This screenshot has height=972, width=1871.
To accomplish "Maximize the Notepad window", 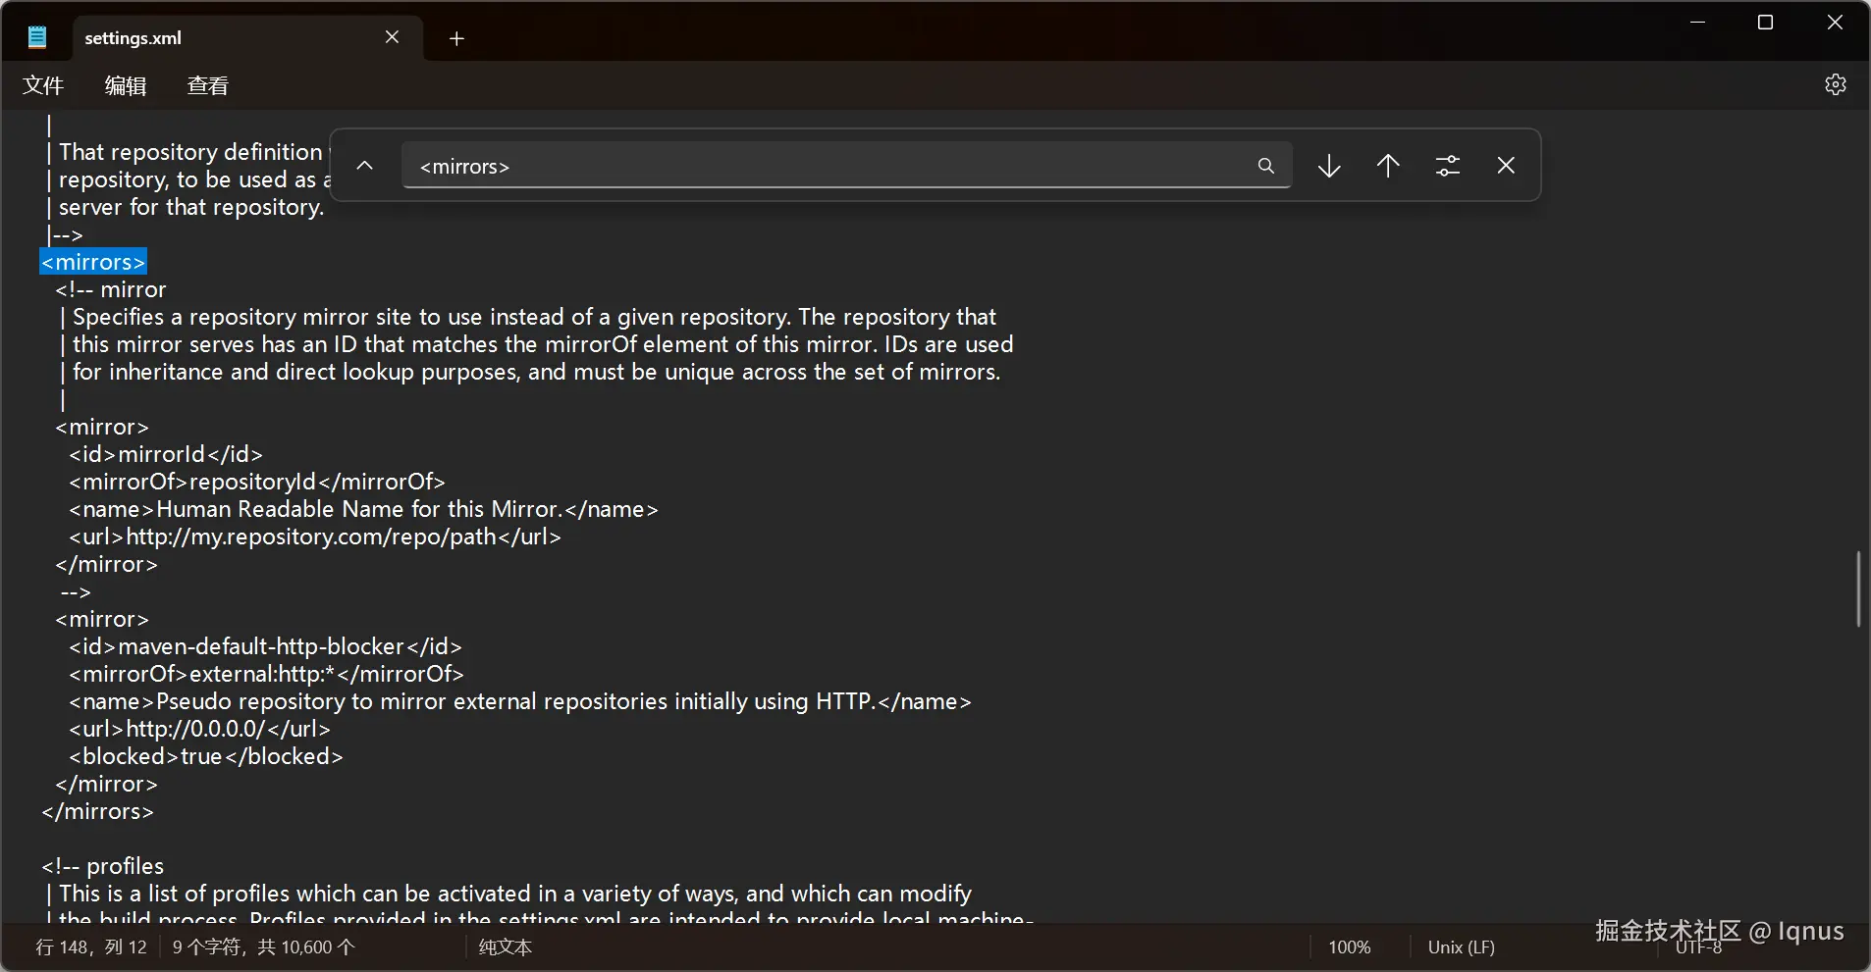I will (1765, 23).
